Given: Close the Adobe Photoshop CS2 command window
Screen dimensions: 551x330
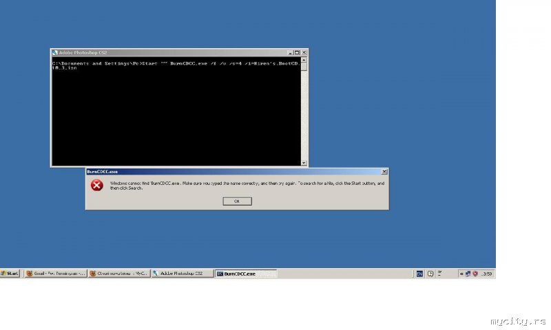Looking at the screenshot, I should pos(304,53).
